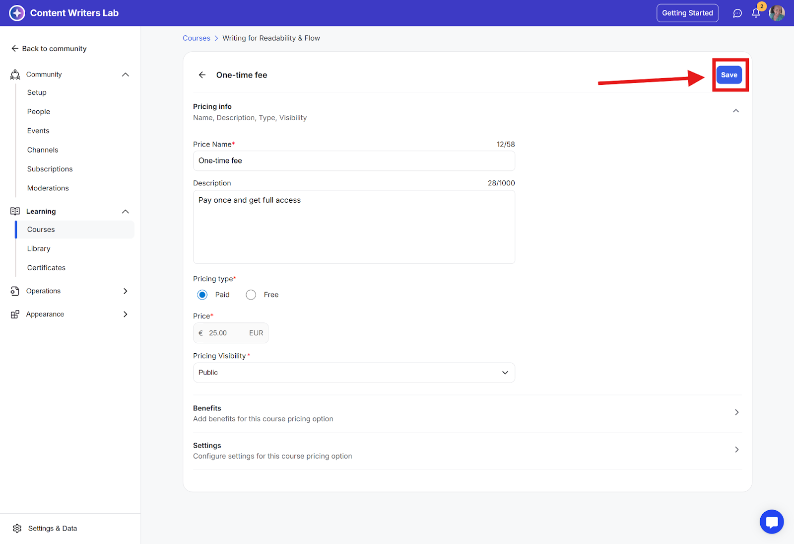This screenshot has width=794, height=544.
Task: Save the pricing option
Action: tap(729, 75)
